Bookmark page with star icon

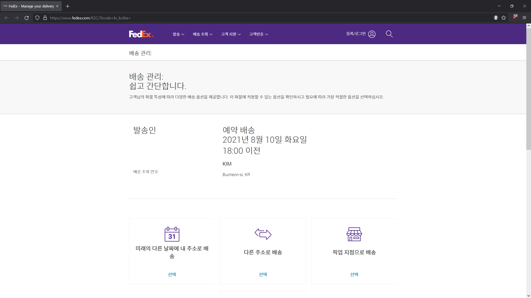(x=504, y=18)
